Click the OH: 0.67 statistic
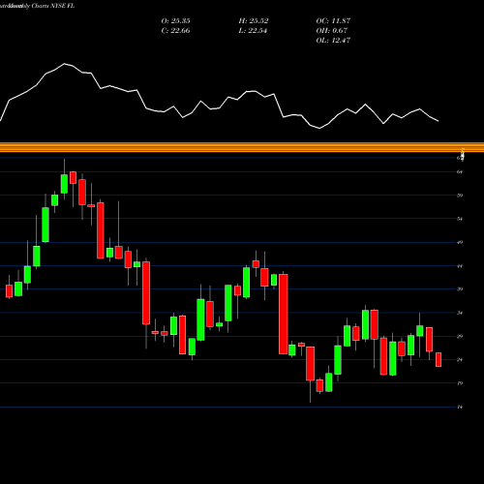Screen dimensions: 484x484 point(332,31)
